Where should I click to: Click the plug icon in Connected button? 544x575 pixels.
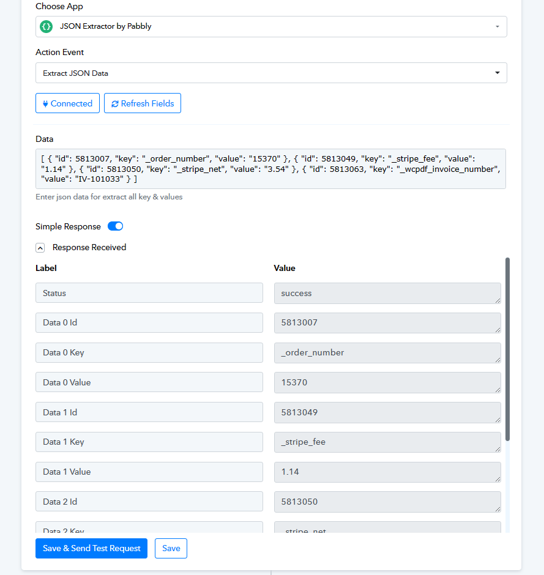click(45, 104)
